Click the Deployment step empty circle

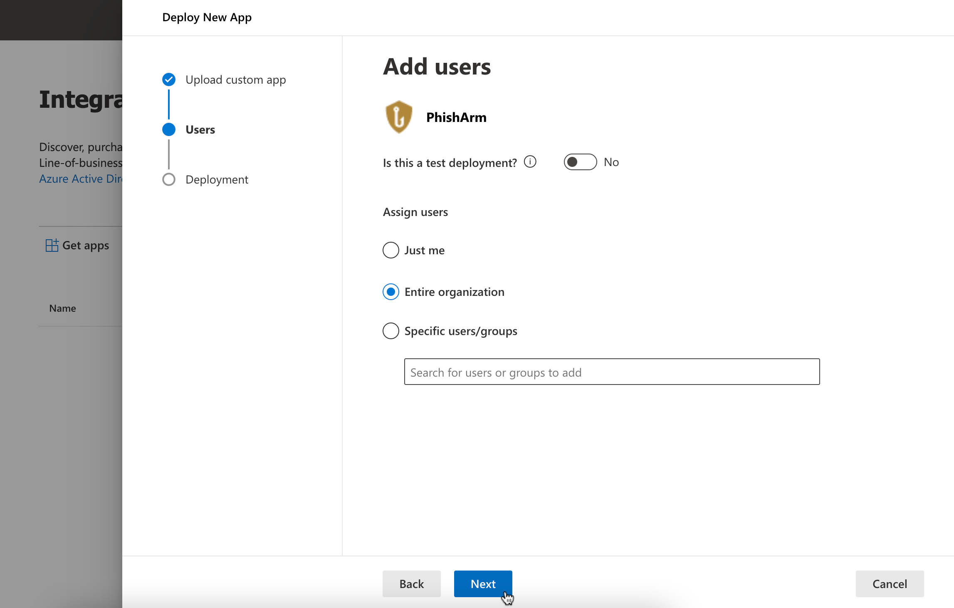click(x=168, y=179)
